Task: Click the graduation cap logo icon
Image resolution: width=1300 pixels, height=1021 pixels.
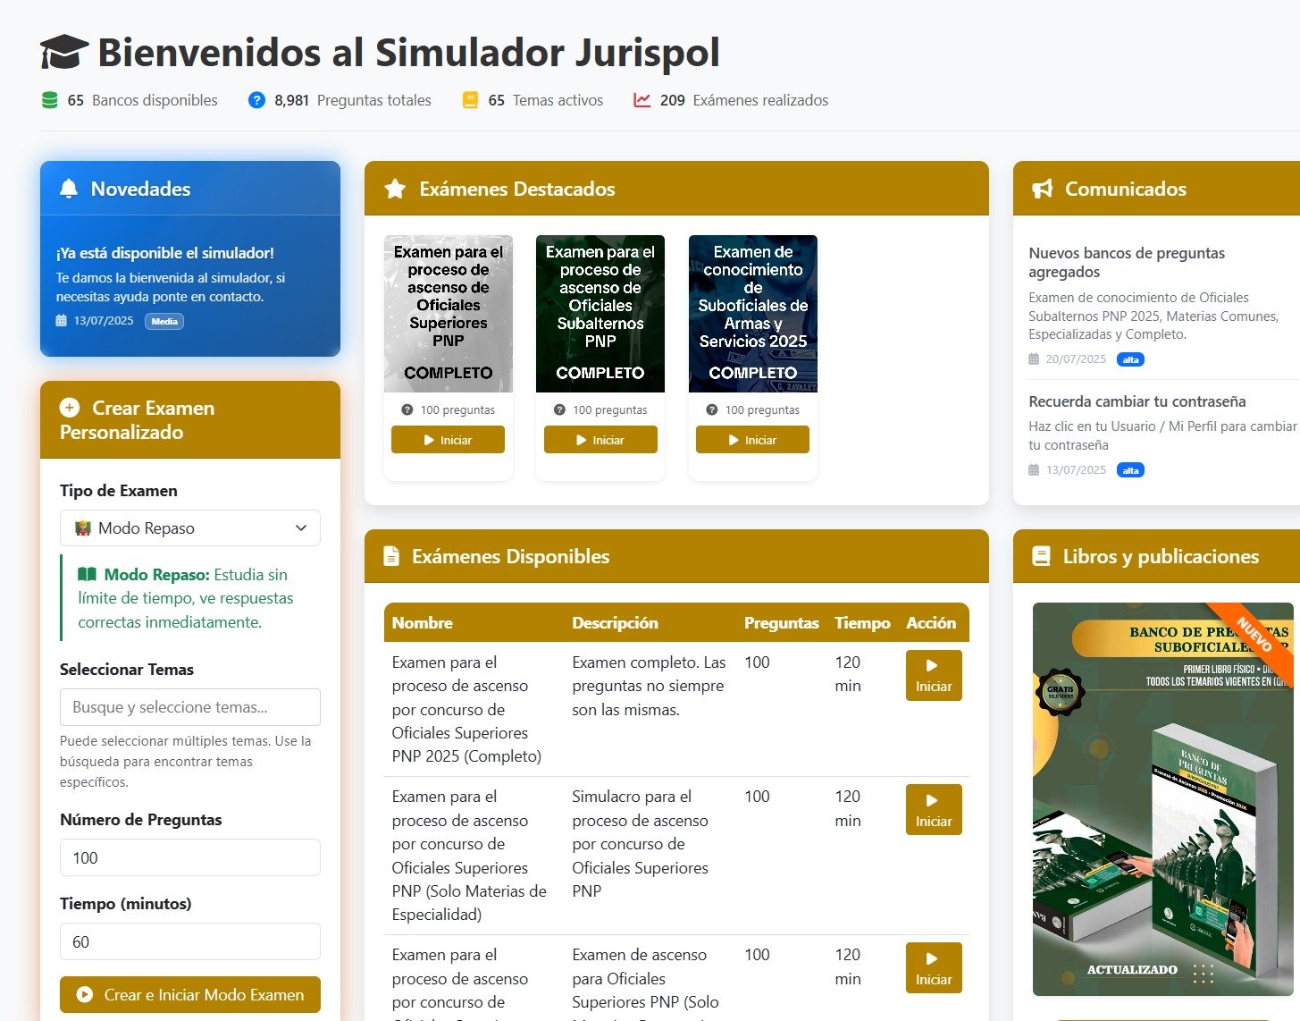Action: pos(64,53)
